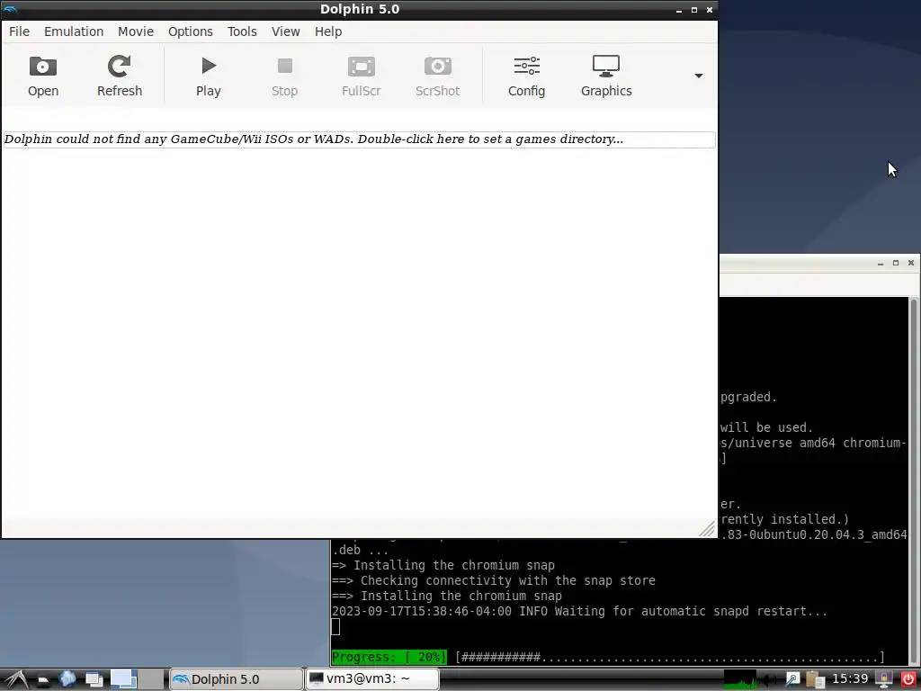The height and width of the screenshot is (691, 921).
Task: Click the 'Waiting for automatic snapd restart' terminal line
Action: 579,611
